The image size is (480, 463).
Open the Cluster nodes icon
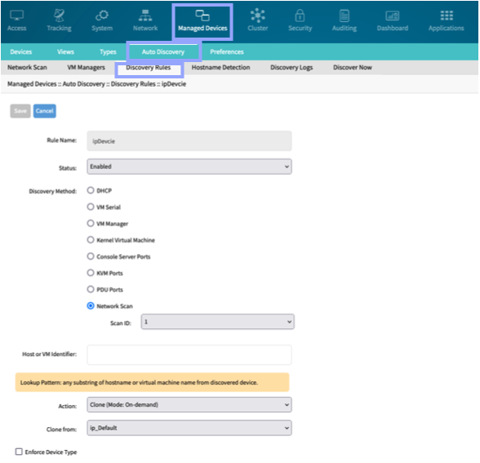tap(257, 16)
